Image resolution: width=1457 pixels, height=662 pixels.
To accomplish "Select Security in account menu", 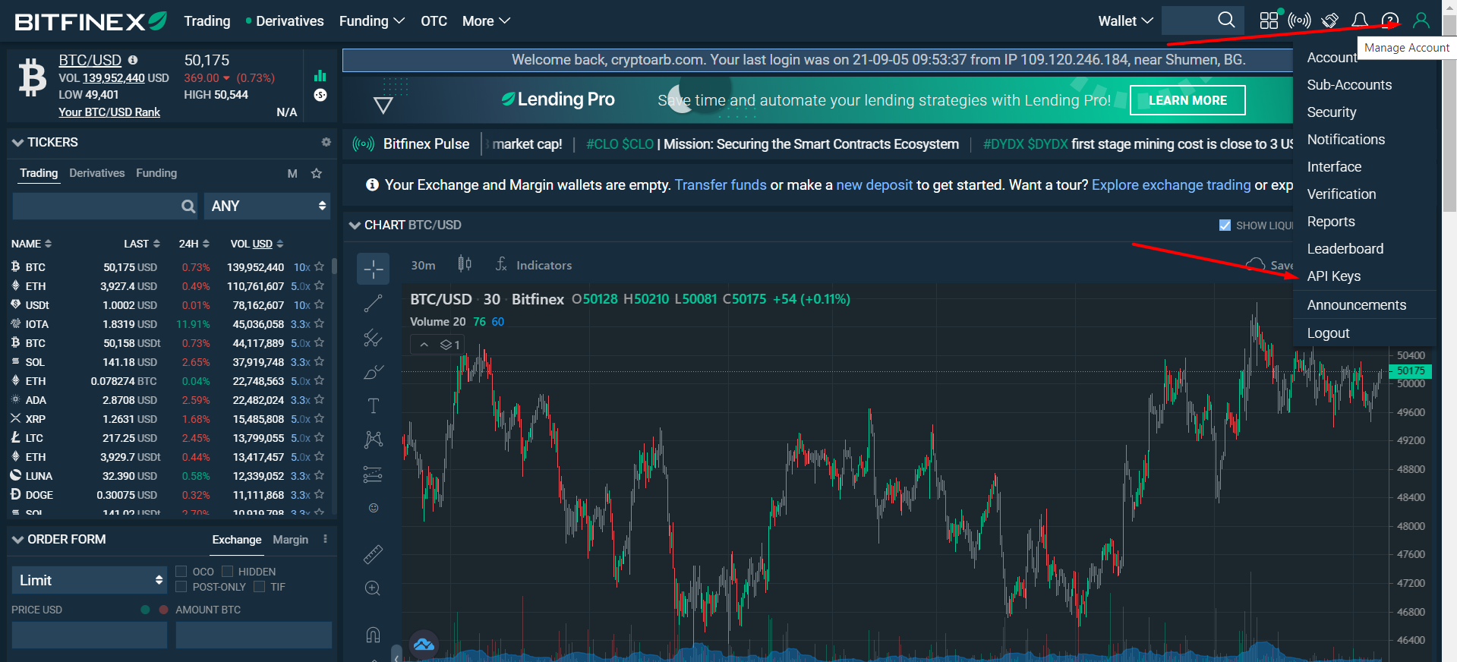I will click(x=1331, y=112).
